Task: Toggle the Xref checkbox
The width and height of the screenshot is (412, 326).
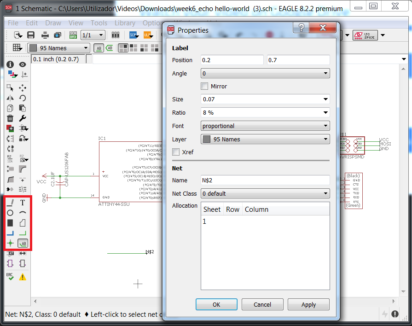Action: pyautogui.click(x=176, y=152)
